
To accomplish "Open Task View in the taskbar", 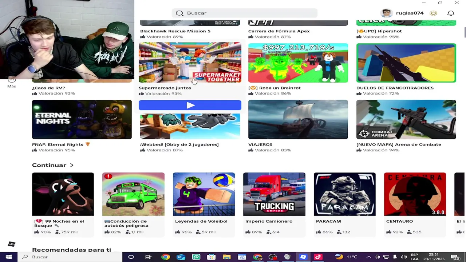I will tap(148, 257).
